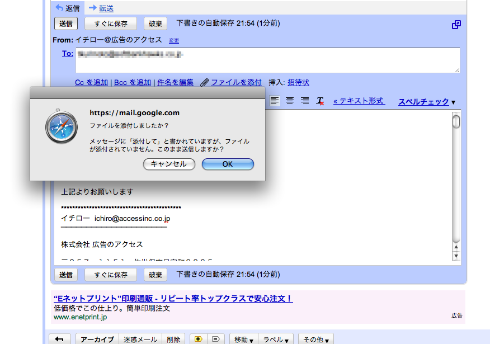The image size is (490, 344).
Task: Open the スペルチェック dropdown
Action: (x=427, y=102)
